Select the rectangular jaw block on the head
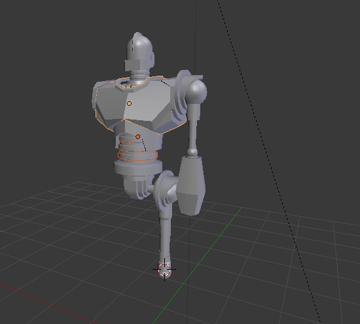Screen dimensions: 360x324 [x=134, y=65]
